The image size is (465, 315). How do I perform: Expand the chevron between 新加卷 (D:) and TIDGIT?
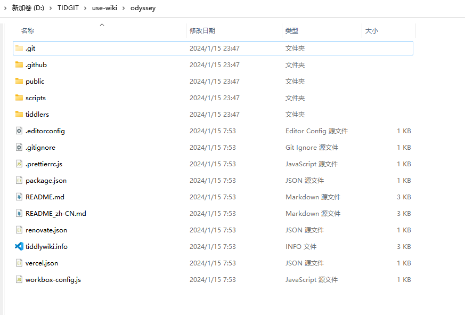pos(51,8)
